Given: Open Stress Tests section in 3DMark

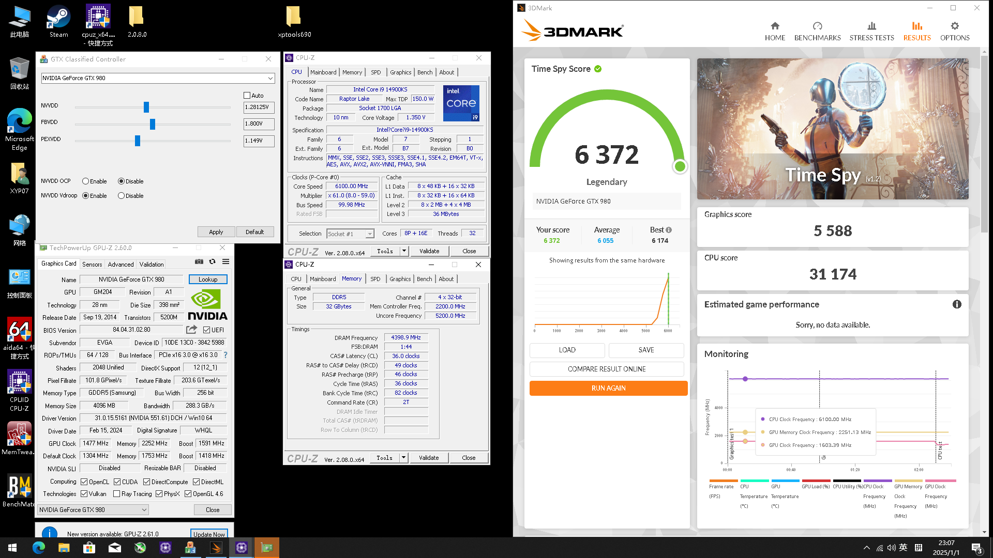Looking at the screenshot, I should 871,32.
